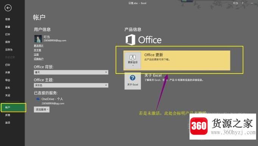Click the 关于 Excel question-mark button
The height and width of the screenshot is (146, 258).
pyautogui.click(x=133, y=81)
